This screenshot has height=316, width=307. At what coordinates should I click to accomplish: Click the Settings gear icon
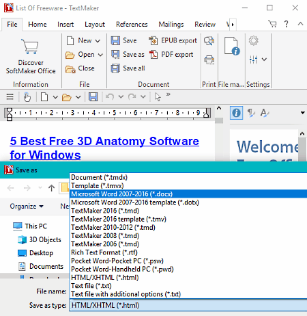pyautogui.click(x=254, y=41)
